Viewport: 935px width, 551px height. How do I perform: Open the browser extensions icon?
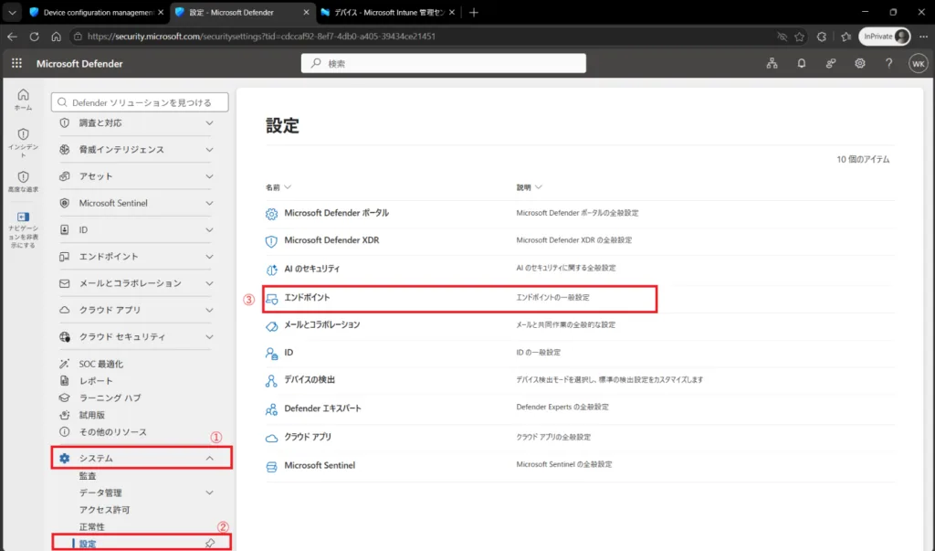click(822, 37)
